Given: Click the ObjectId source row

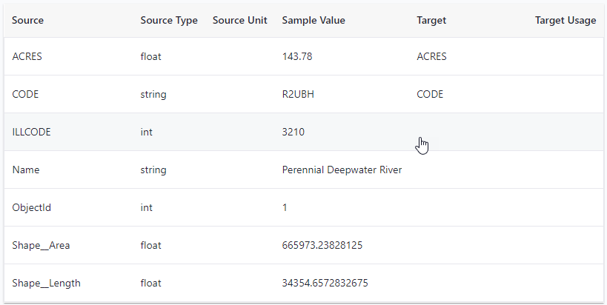Looking at the screenshot, I should click(x=32, y=208).
